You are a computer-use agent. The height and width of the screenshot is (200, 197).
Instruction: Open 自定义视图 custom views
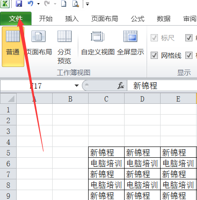tap(98, 43)
